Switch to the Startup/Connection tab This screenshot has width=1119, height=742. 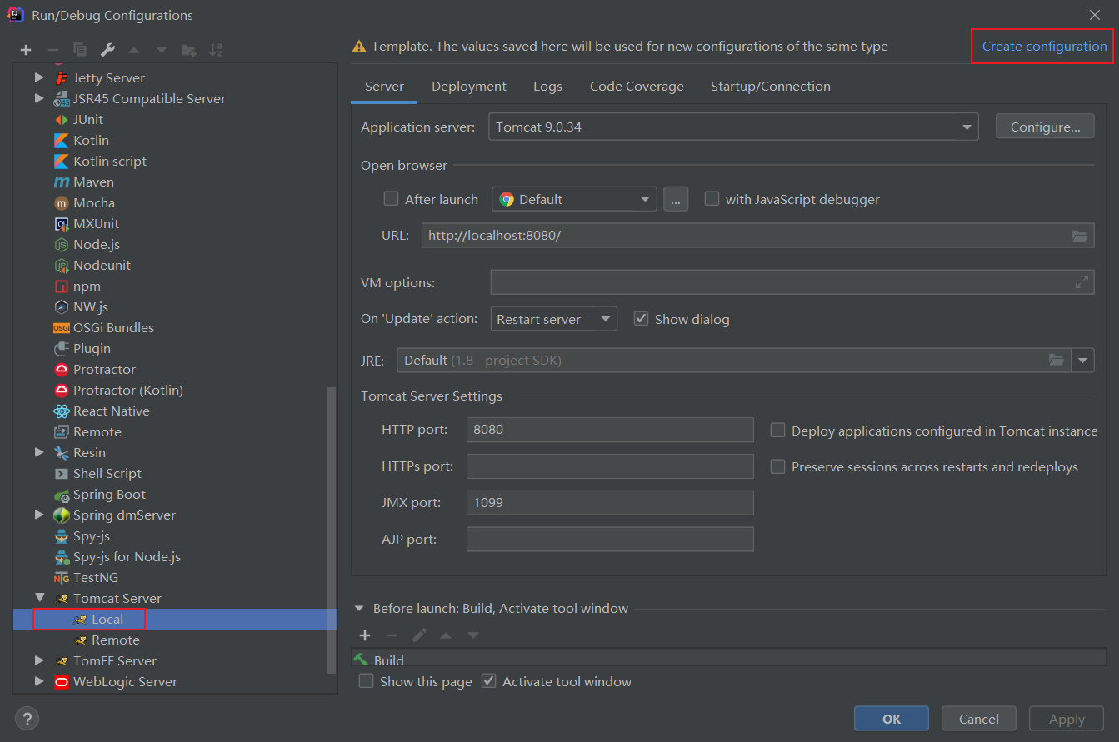point(771,87)
